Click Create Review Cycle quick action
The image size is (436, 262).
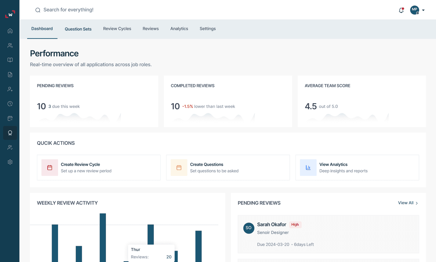98,167
